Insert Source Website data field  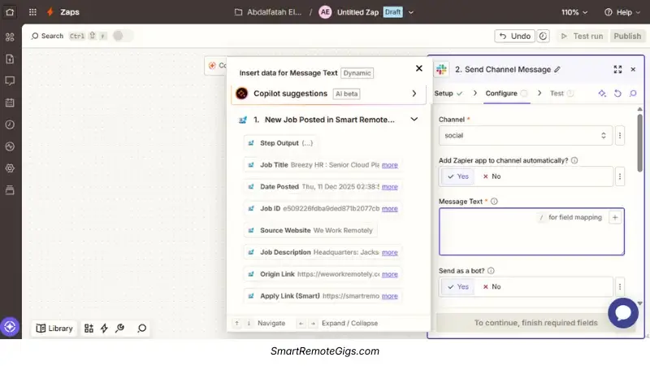tap(310, 230)
